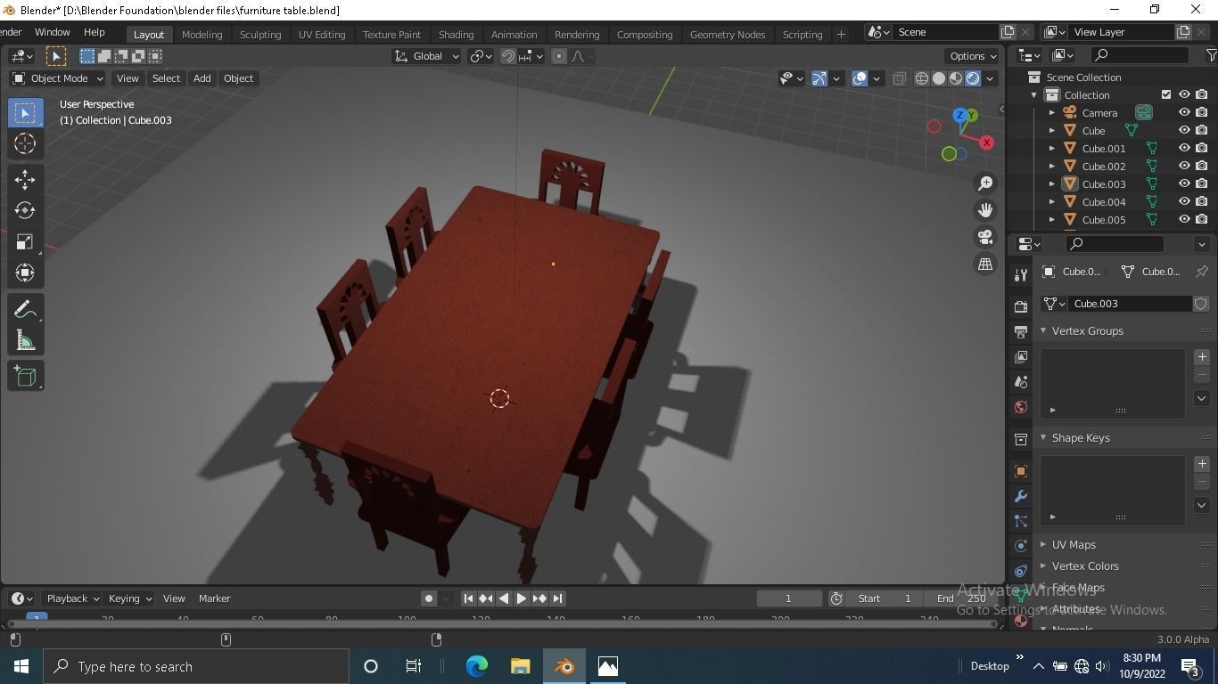Image resolution: width=1218 pixels, height=684 pixels.
Task: Switch to Rendered viewport shading
Action: 973,78
